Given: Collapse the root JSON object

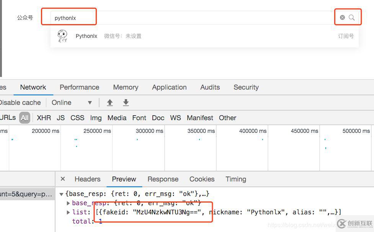Looking at the screenshot, I should 61,194.
